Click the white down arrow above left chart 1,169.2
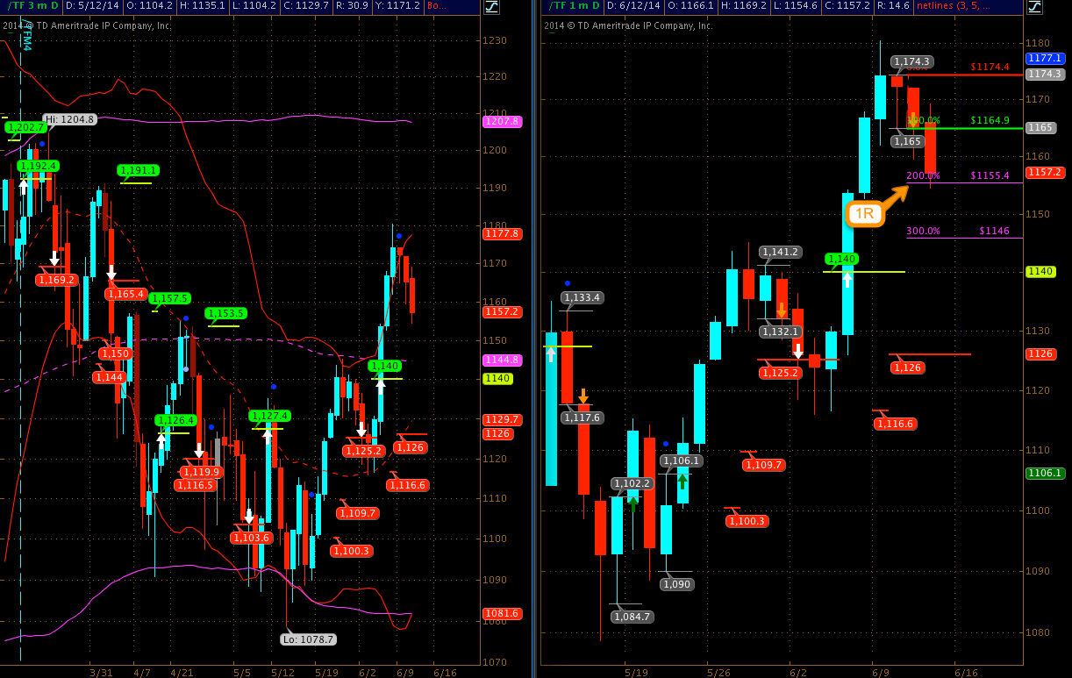 54,259
